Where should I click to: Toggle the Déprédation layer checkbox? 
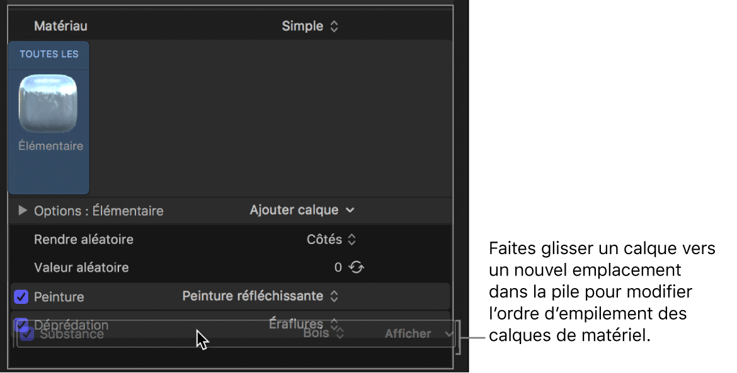21,325
